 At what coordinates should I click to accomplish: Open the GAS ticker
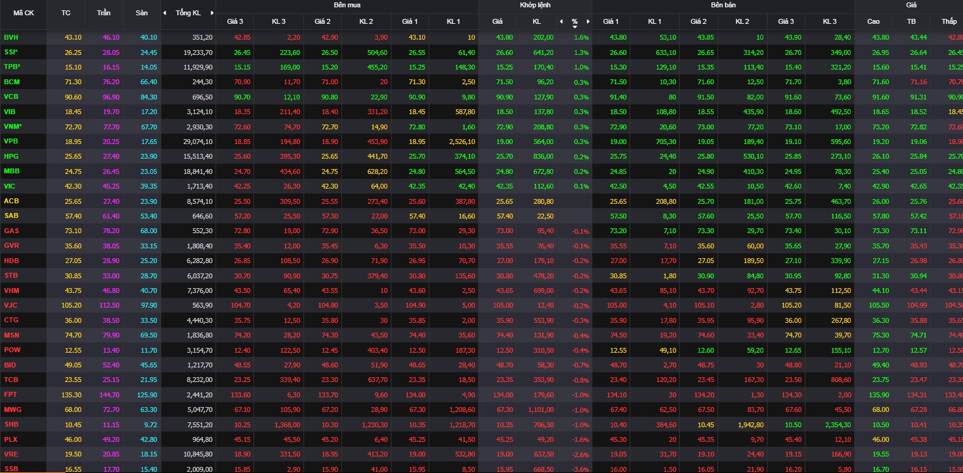(x=11, y=231)
